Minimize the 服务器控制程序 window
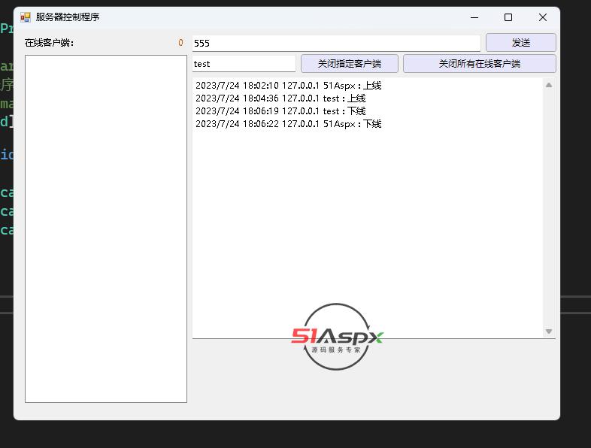Screen dimensions: 591x448 pyautogui.click(x=474, y=17)
